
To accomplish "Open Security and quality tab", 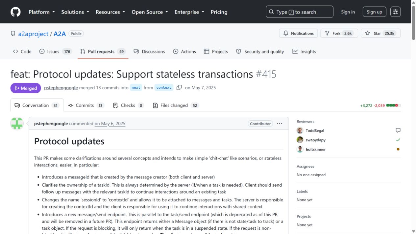I will 260,52.
